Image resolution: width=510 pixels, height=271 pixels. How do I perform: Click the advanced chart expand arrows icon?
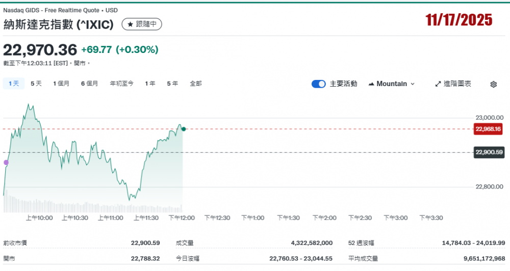pyautogui.click(x=438, y=84)
